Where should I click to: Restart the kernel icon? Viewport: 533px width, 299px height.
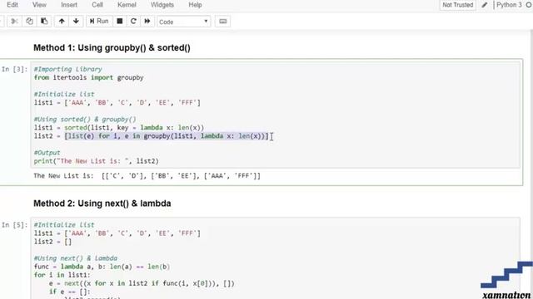133,22
